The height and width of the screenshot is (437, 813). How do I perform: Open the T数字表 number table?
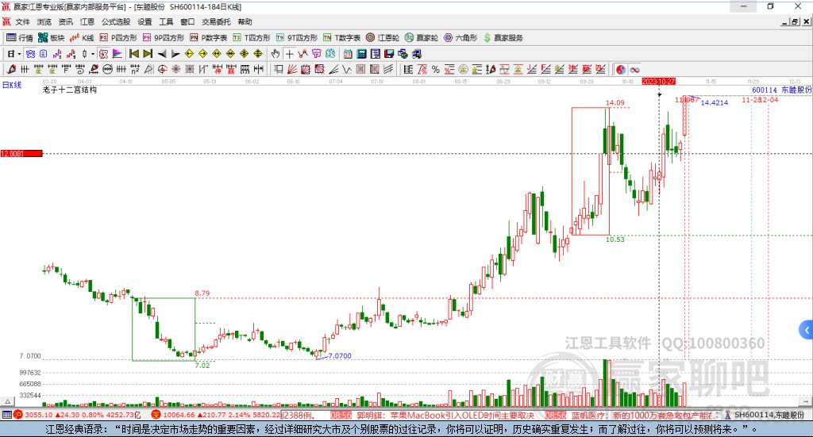click(x=341, y=38)
